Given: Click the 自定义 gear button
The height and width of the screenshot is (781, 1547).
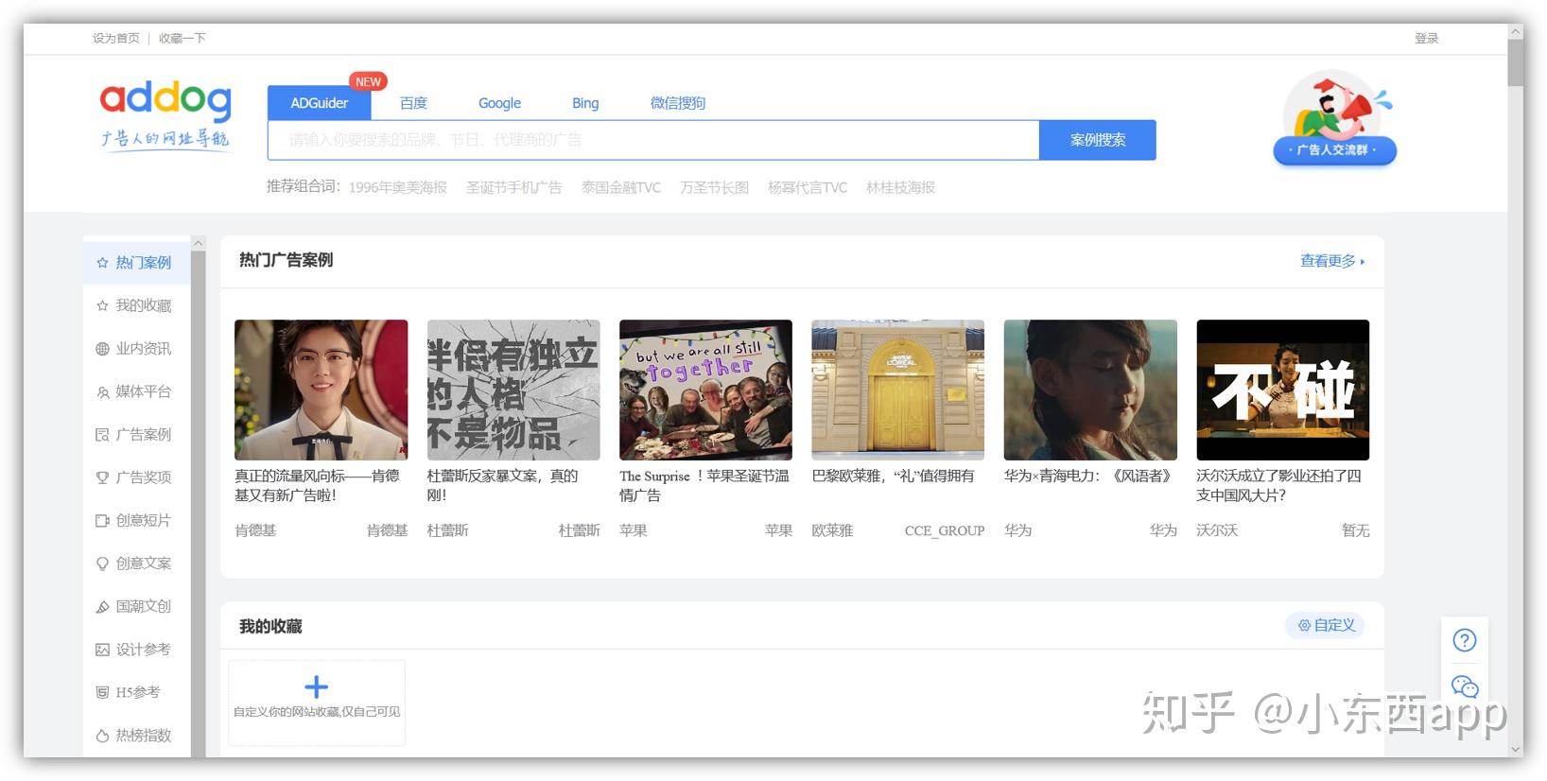Looking at the screenshot, I should click(x=1325, y=625).
